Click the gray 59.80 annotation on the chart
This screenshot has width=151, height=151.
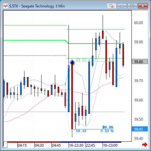click(81, 60)
